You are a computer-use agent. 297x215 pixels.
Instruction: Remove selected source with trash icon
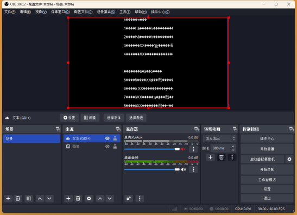[x=78, y=199]
